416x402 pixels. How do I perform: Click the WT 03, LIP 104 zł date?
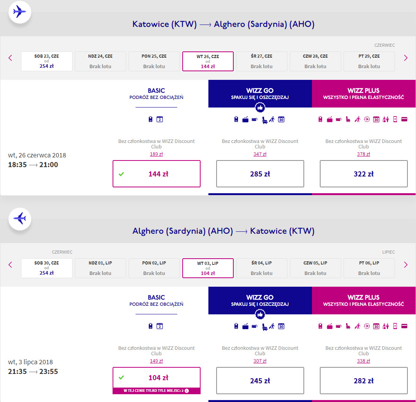(208, 268)
